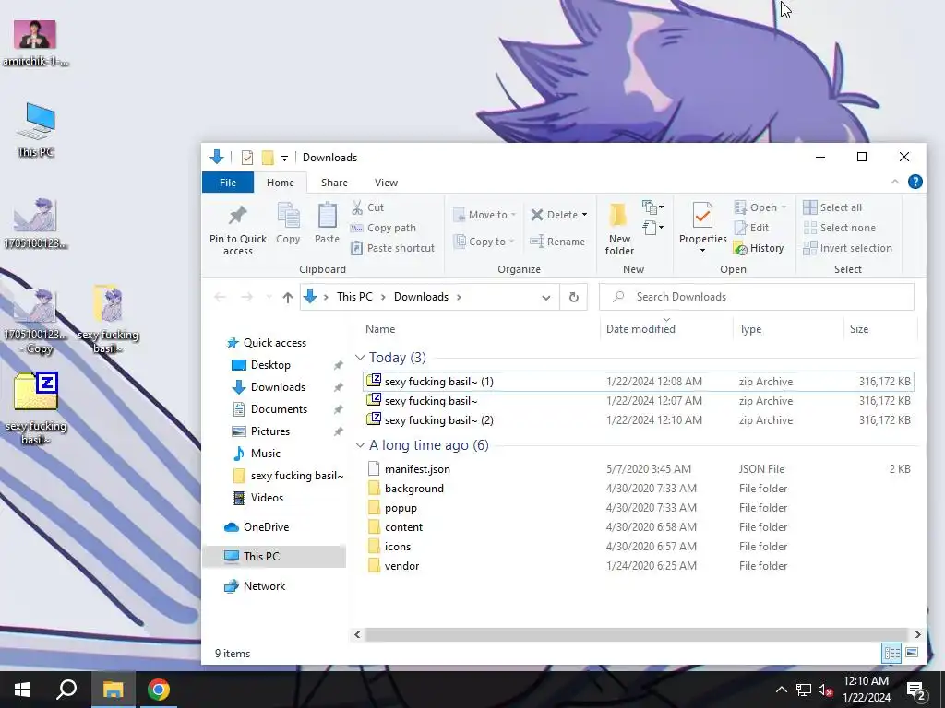Open Quick Access Toolbar customize dropdown

click(284, 159)
